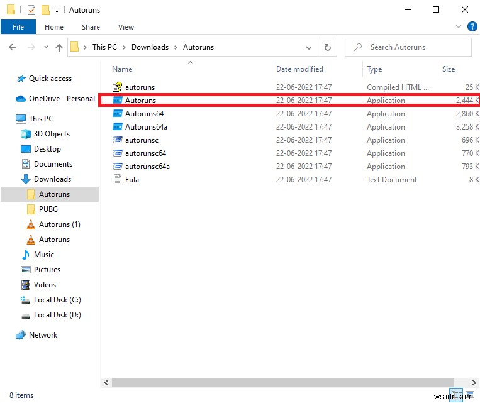Screen dimensions: 480x403
Task: Click the chevron before This PC in address bar
Action: coord(85,47)
